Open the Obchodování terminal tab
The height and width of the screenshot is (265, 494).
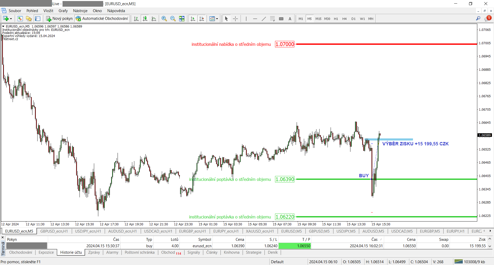pos(21,252)
